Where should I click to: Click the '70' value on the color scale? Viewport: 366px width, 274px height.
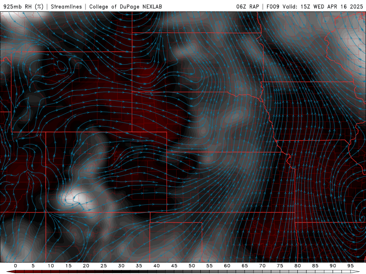[262, 266]
